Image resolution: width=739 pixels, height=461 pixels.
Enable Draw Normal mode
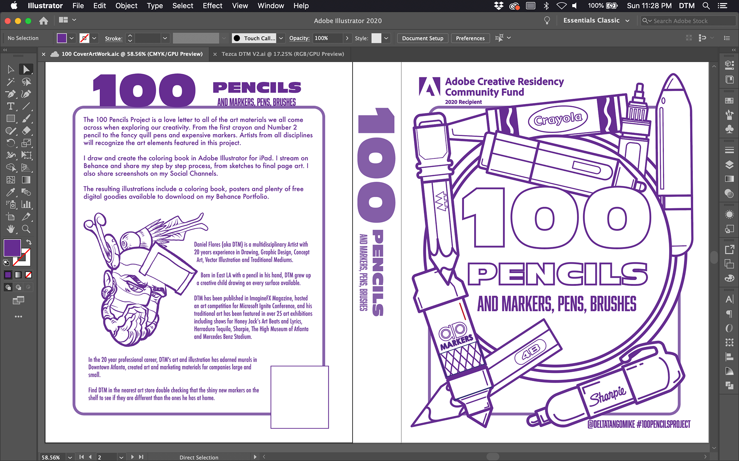8,287
